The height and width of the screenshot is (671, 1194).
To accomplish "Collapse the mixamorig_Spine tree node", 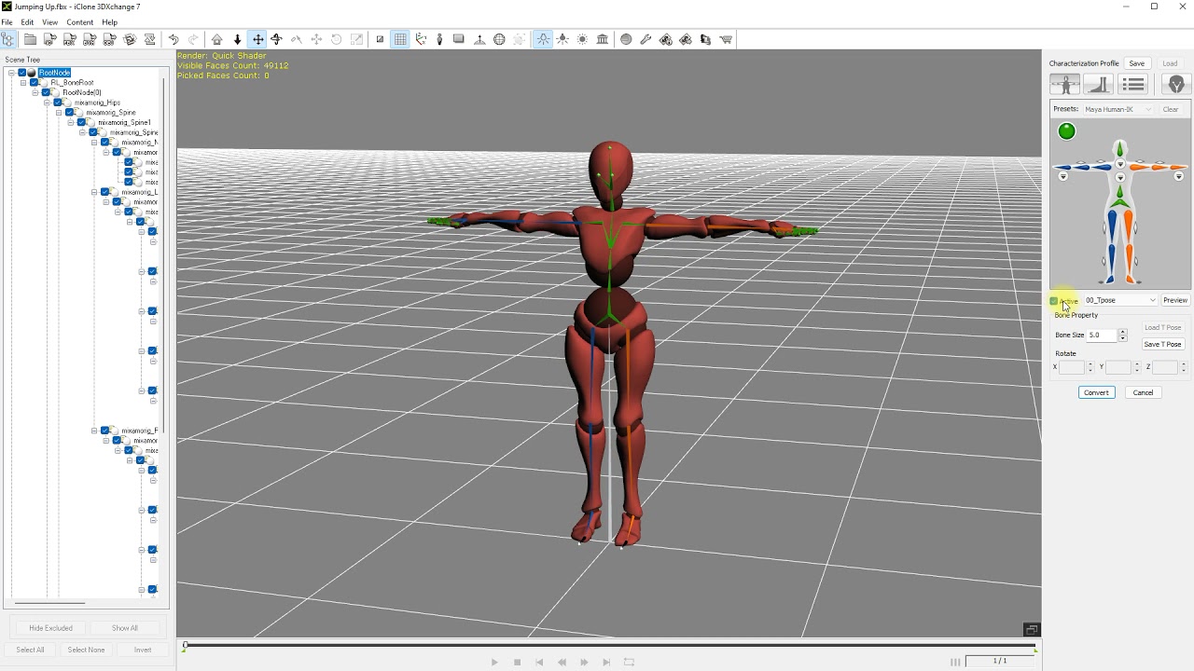I will (x=59, y=113).
